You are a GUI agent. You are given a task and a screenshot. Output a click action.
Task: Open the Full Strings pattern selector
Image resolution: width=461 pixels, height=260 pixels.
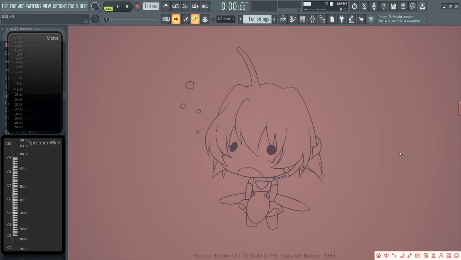(x=257, y=19)
